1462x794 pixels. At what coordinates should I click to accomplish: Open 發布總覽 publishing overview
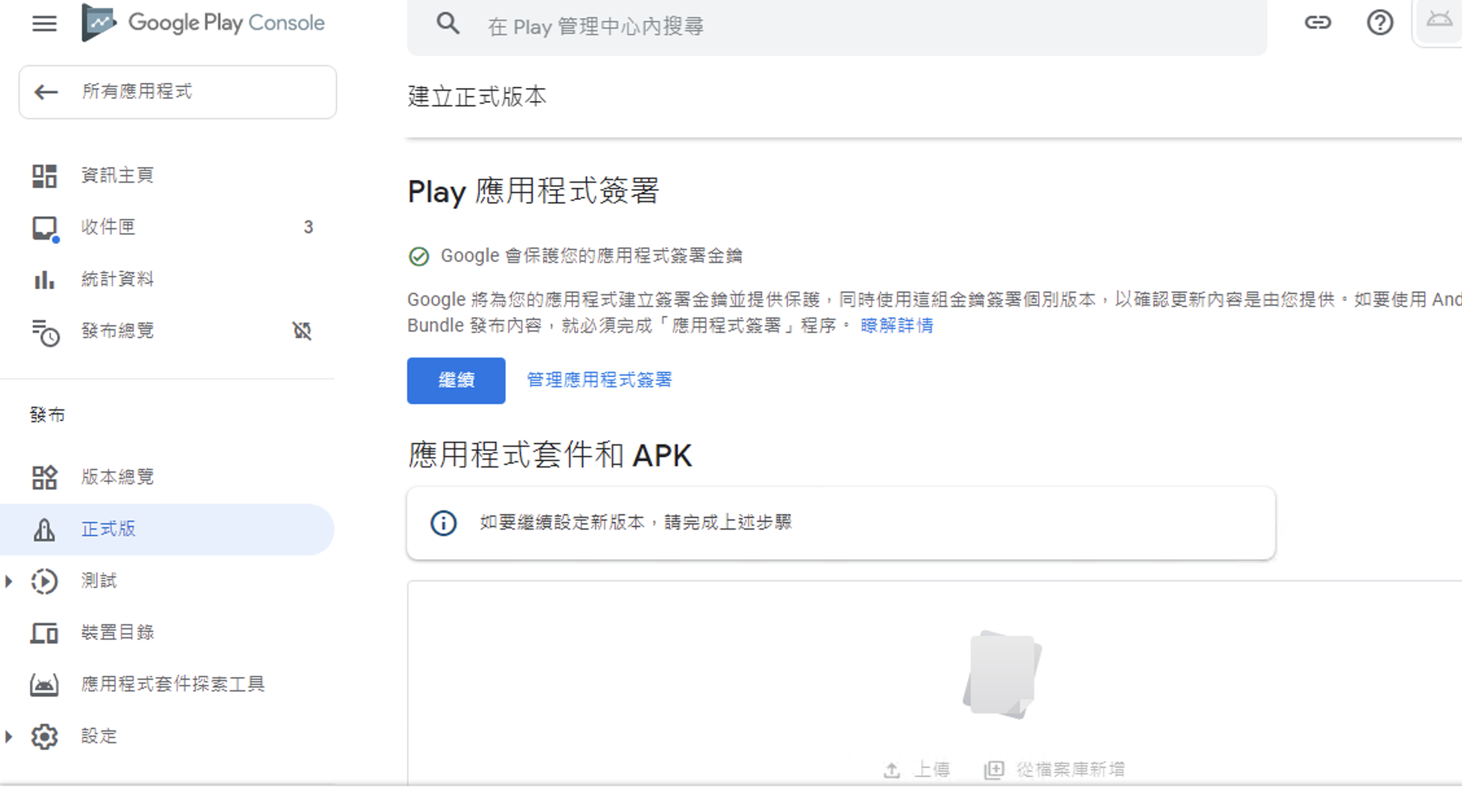pos(117,331)
